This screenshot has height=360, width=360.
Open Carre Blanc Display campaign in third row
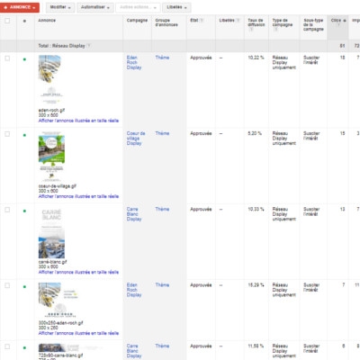(x=134, y=214)
